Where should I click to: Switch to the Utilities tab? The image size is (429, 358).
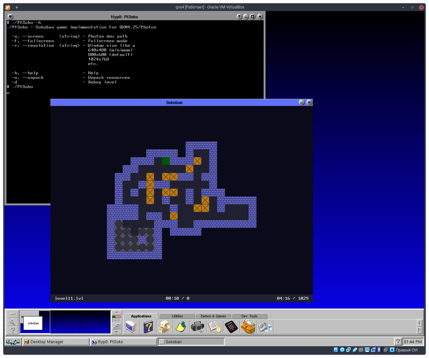click(x=177, y=316)
